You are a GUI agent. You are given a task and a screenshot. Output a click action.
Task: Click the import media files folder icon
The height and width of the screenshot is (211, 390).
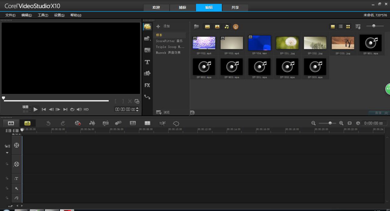click(197, 27)
